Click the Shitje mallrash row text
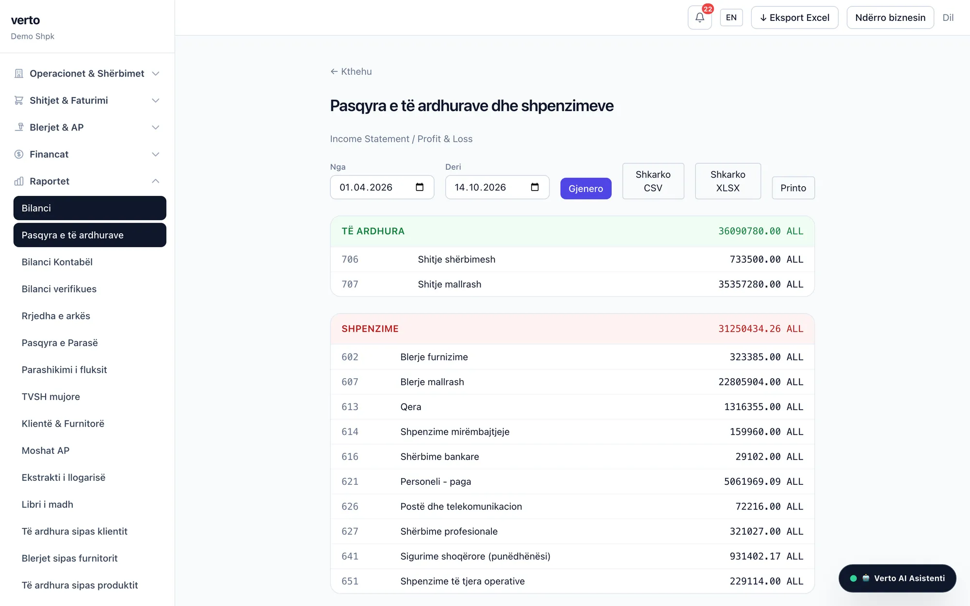970x606 pixels. click(449, 284)
